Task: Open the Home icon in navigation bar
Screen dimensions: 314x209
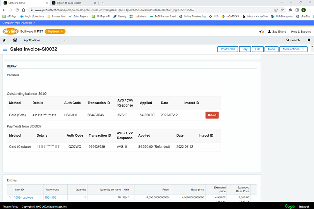Action: [x=15, y=40]
